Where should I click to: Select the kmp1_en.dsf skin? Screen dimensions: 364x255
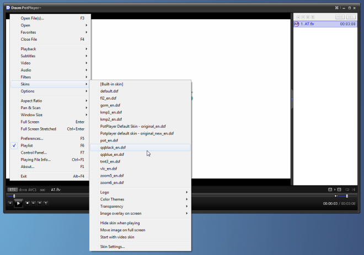pos(140,112)
